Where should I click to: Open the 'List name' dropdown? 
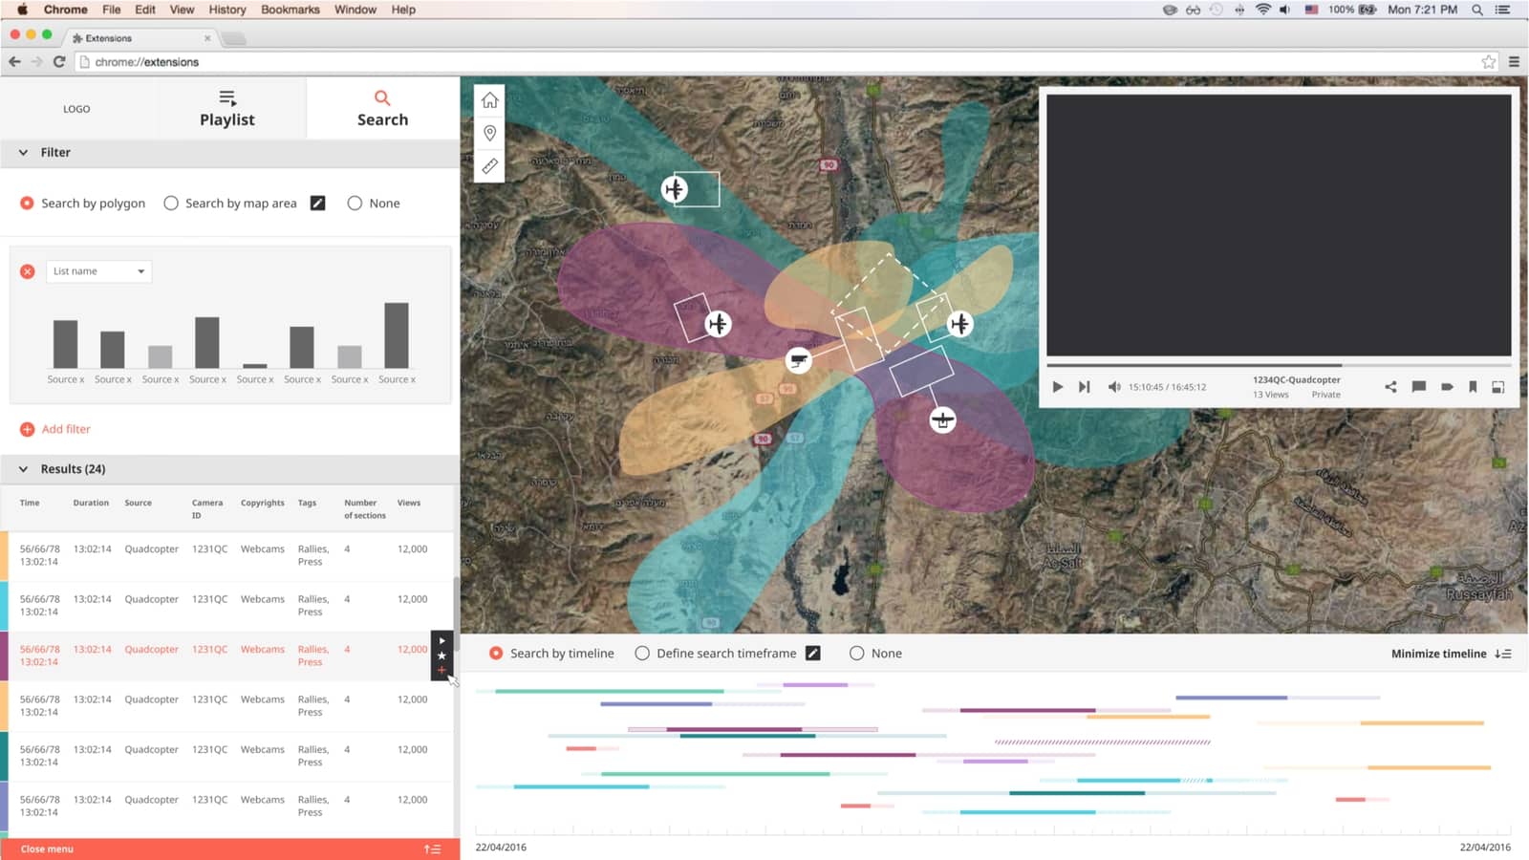point(98,271)
